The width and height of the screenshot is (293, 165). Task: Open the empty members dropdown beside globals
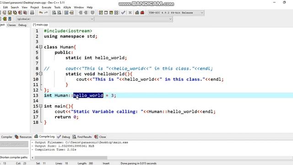coord(133,19)
